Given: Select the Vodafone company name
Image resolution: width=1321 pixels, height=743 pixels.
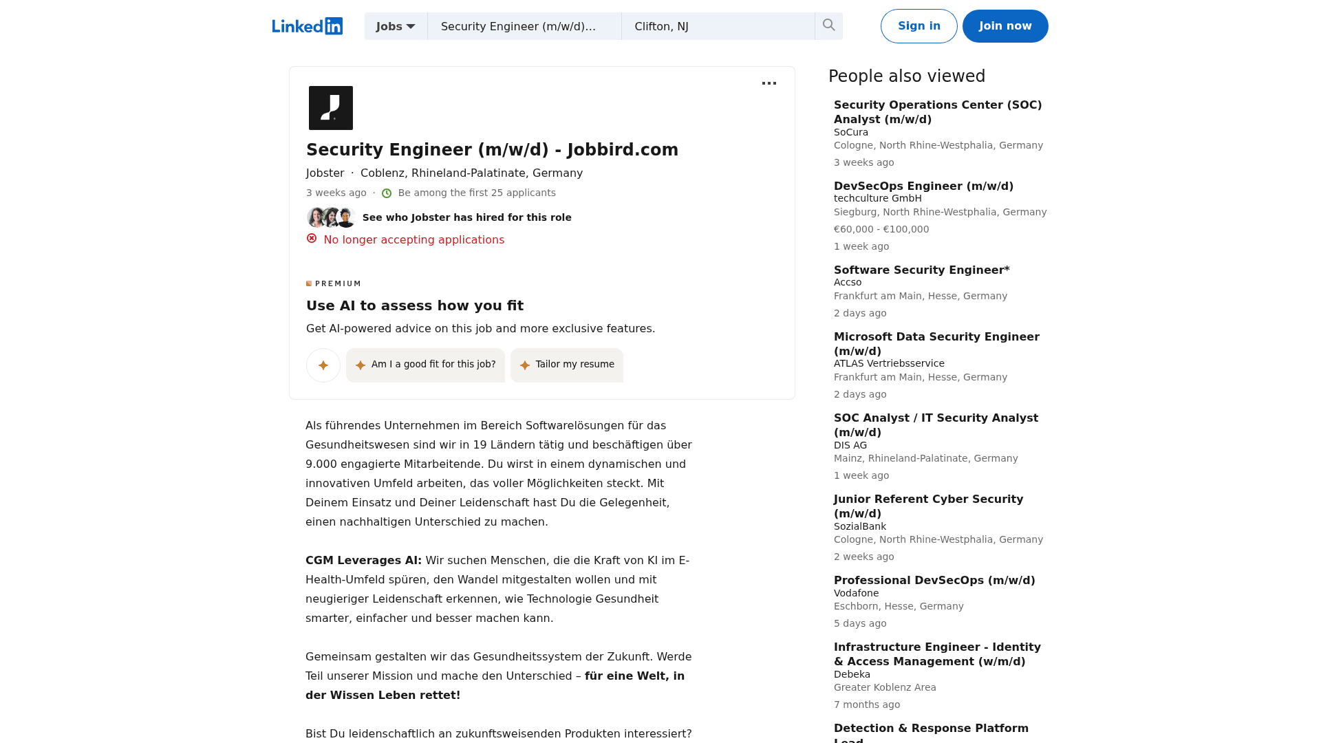Looking at the screenshot, I should (x=856, y=593).
